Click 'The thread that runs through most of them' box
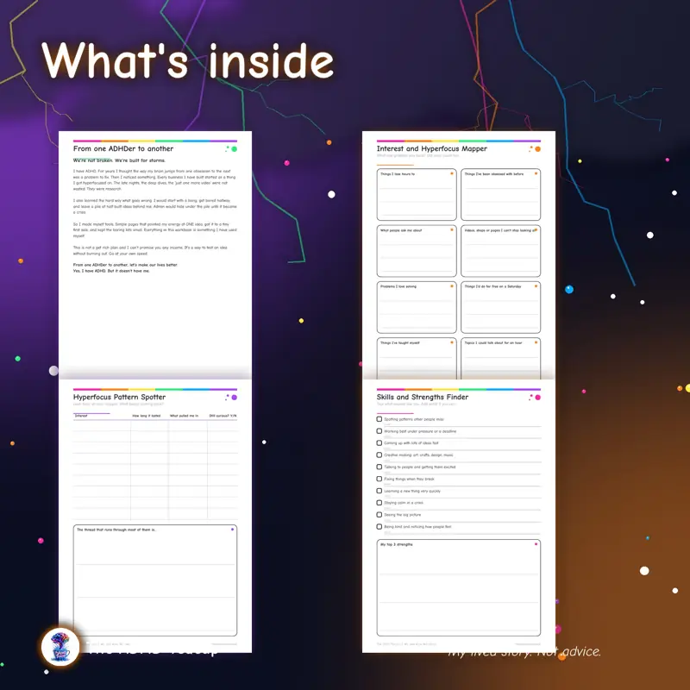 (x=155, y=580)
